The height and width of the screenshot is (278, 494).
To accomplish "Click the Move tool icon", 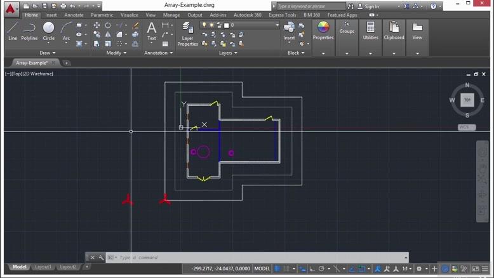I will [97, 25].
